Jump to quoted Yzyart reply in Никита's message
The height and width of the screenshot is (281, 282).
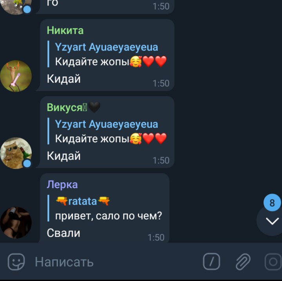click(107, 54)
